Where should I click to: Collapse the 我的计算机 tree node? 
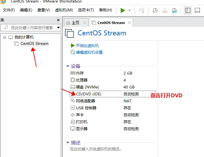point(4,38)
